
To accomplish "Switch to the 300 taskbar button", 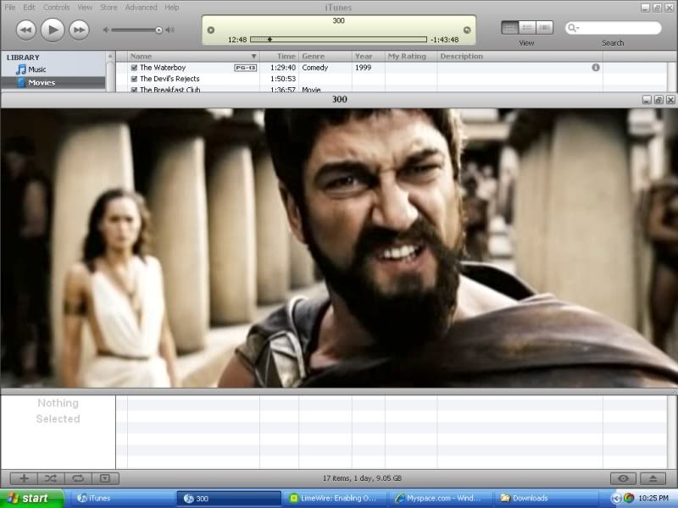I will point(229,499).
